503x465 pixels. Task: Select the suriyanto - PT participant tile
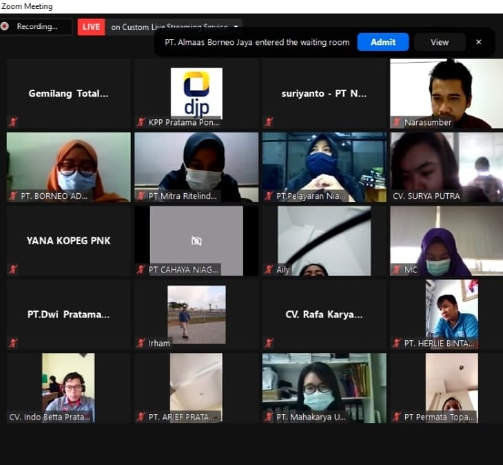click(324, 93)
